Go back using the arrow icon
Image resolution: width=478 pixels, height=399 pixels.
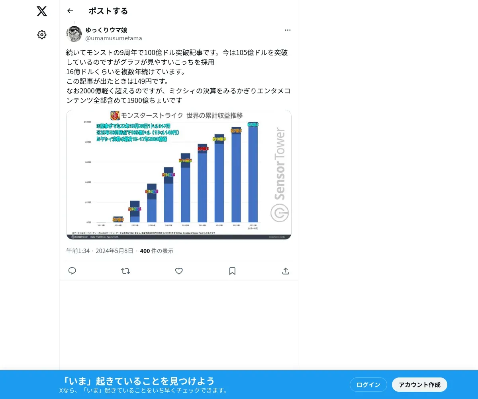(71, 11)
